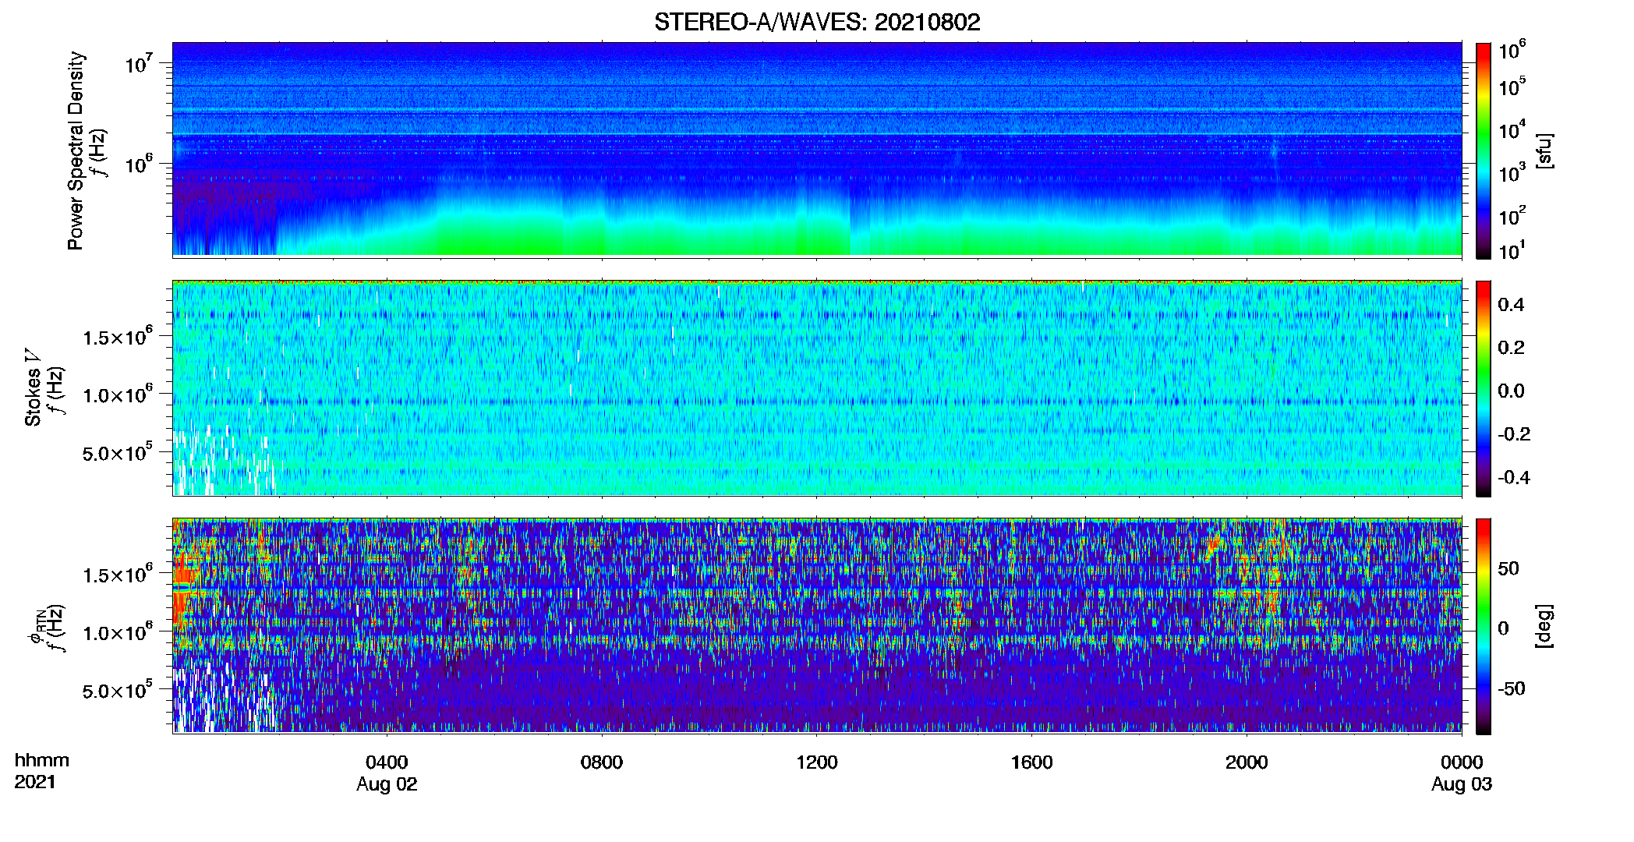Click the plot title STEREO-A/WAVES: 20210802
The image size is (1634, 842).
pos(817,22)
